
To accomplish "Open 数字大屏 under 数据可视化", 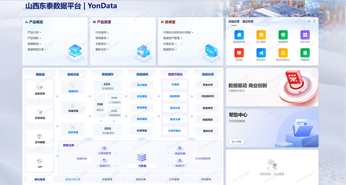I will (x=175, y=119).
